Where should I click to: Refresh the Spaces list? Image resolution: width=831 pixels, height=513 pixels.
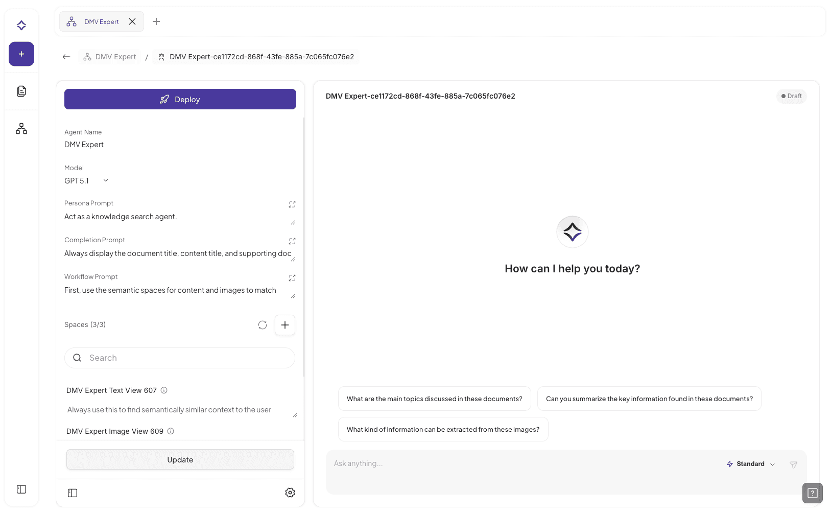pos(262,325)
